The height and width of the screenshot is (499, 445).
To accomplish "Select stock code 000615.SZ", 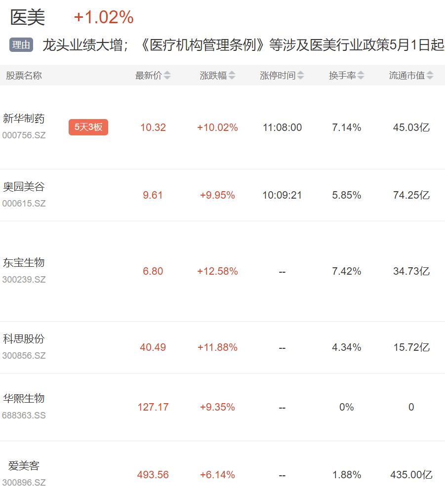I will [x=24, y=204].
